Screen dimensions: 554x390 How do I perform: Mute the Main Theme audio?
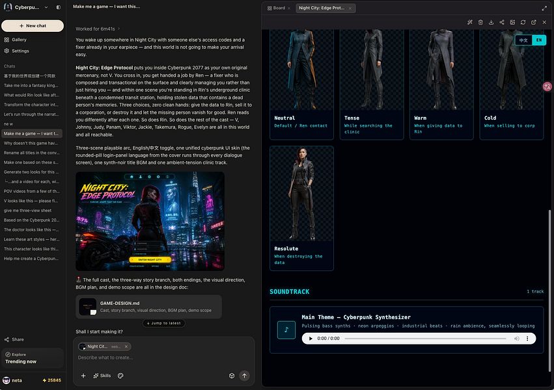point(516,339)
